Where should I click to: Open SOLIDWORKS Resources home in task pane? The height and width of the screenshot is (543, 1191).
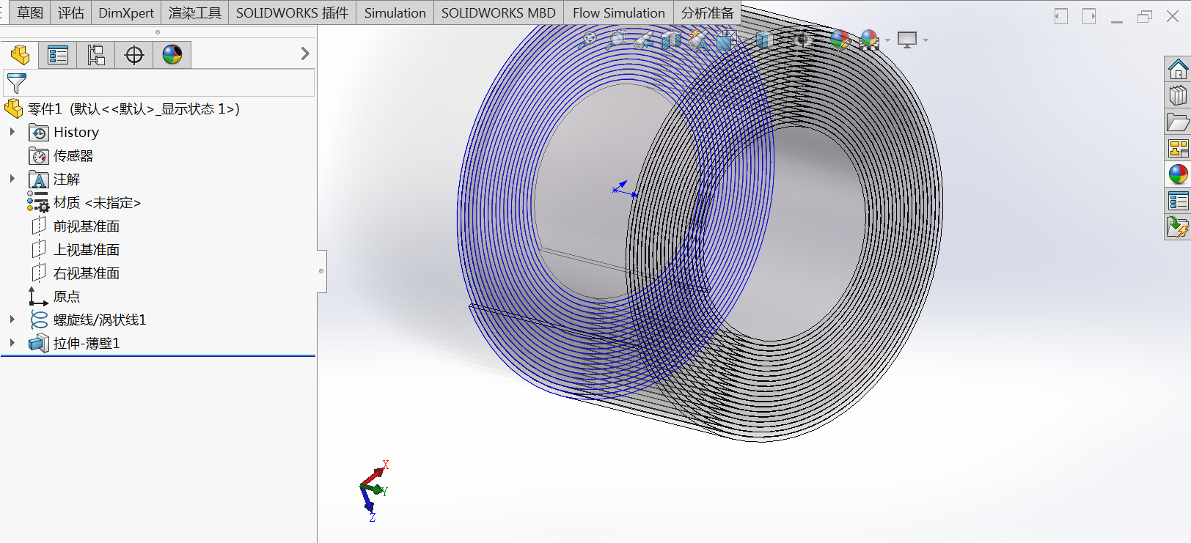1178,70
